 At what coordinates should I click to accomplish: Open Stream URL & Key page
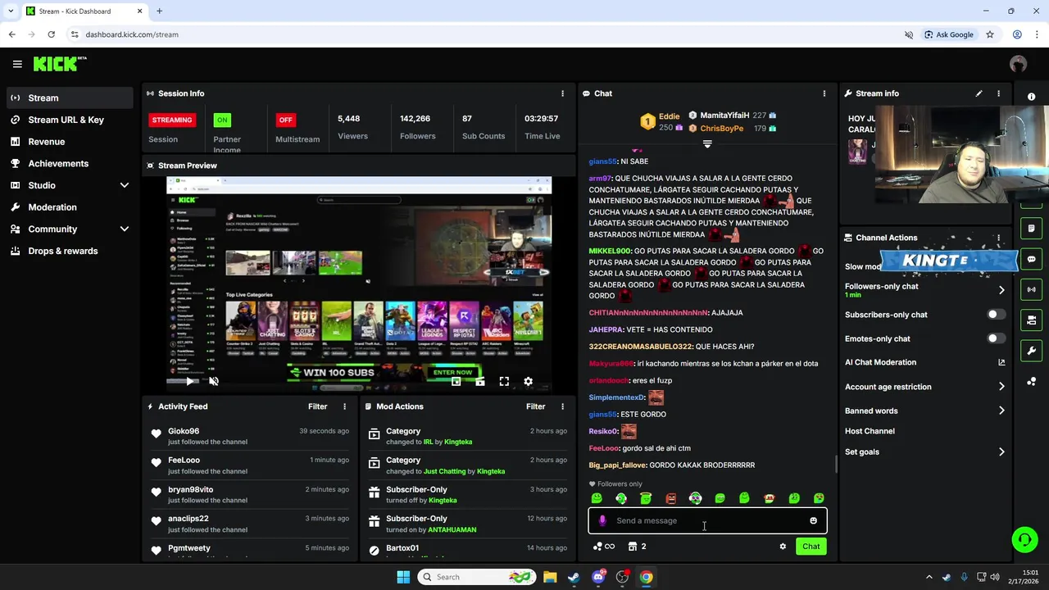click(x=70, y=120)
